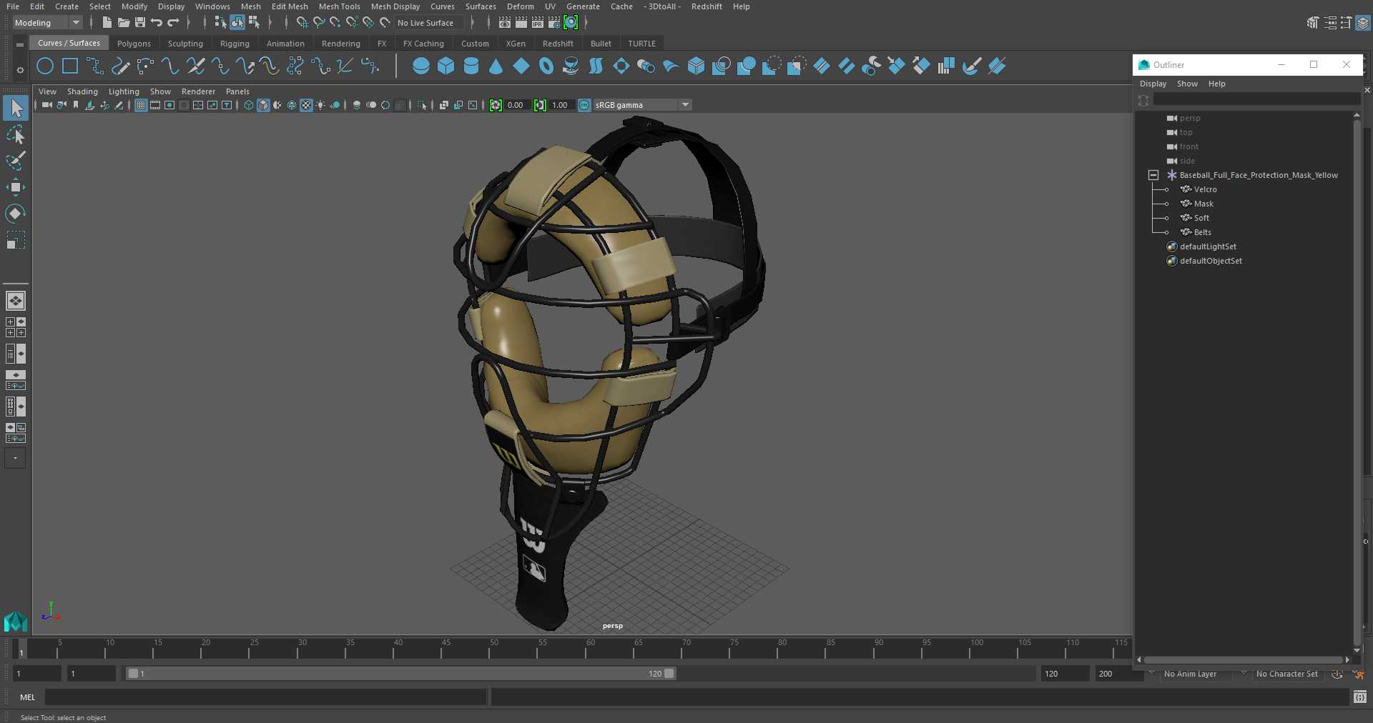Click the time slider at frame 60

[591, 649]
